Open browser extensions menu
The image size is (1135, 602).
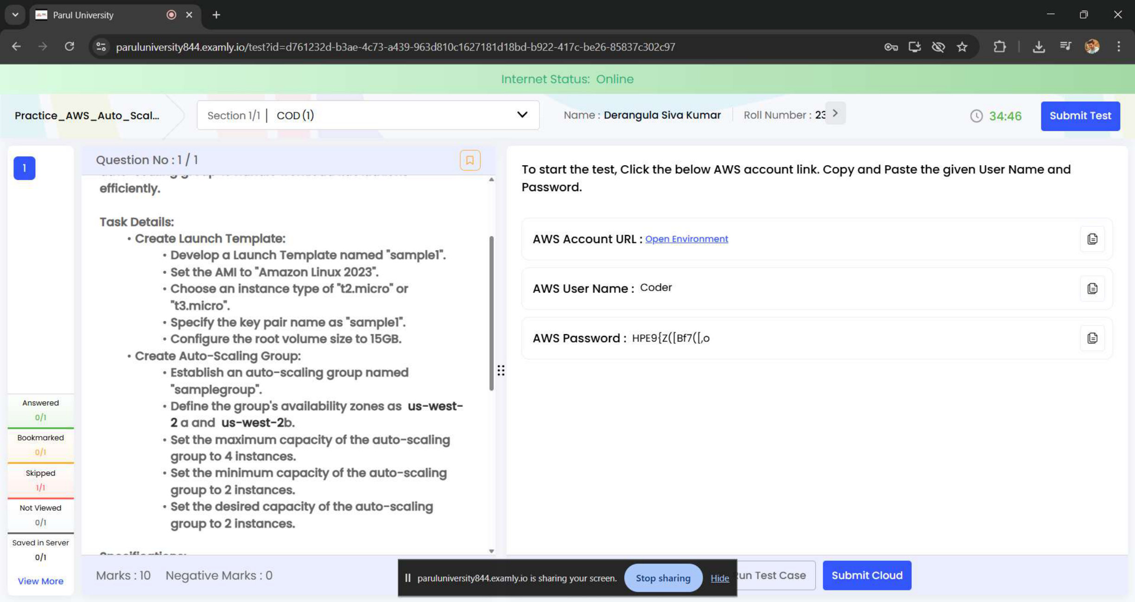point(1000,46)
